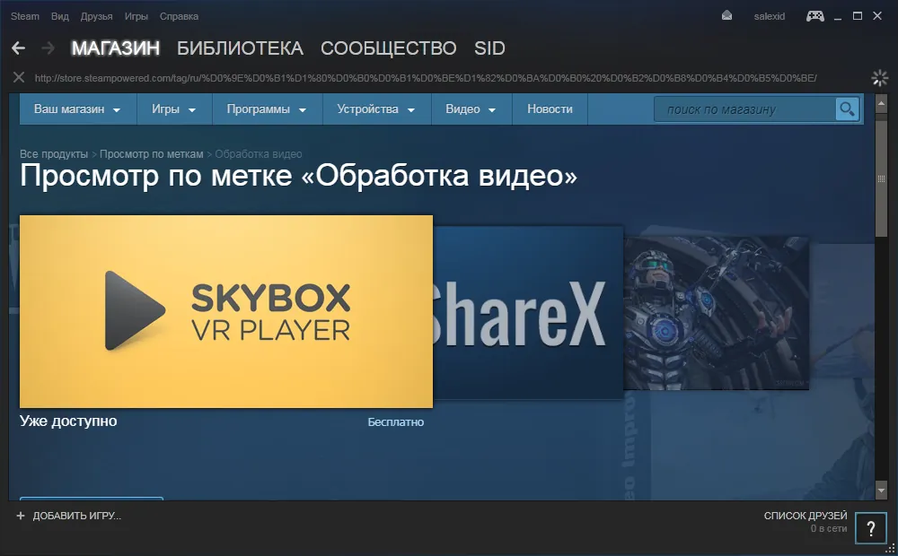Open the "Программы" dropdown menu
The width and height of the screenshot is (898, 556).
pos(266,109)
